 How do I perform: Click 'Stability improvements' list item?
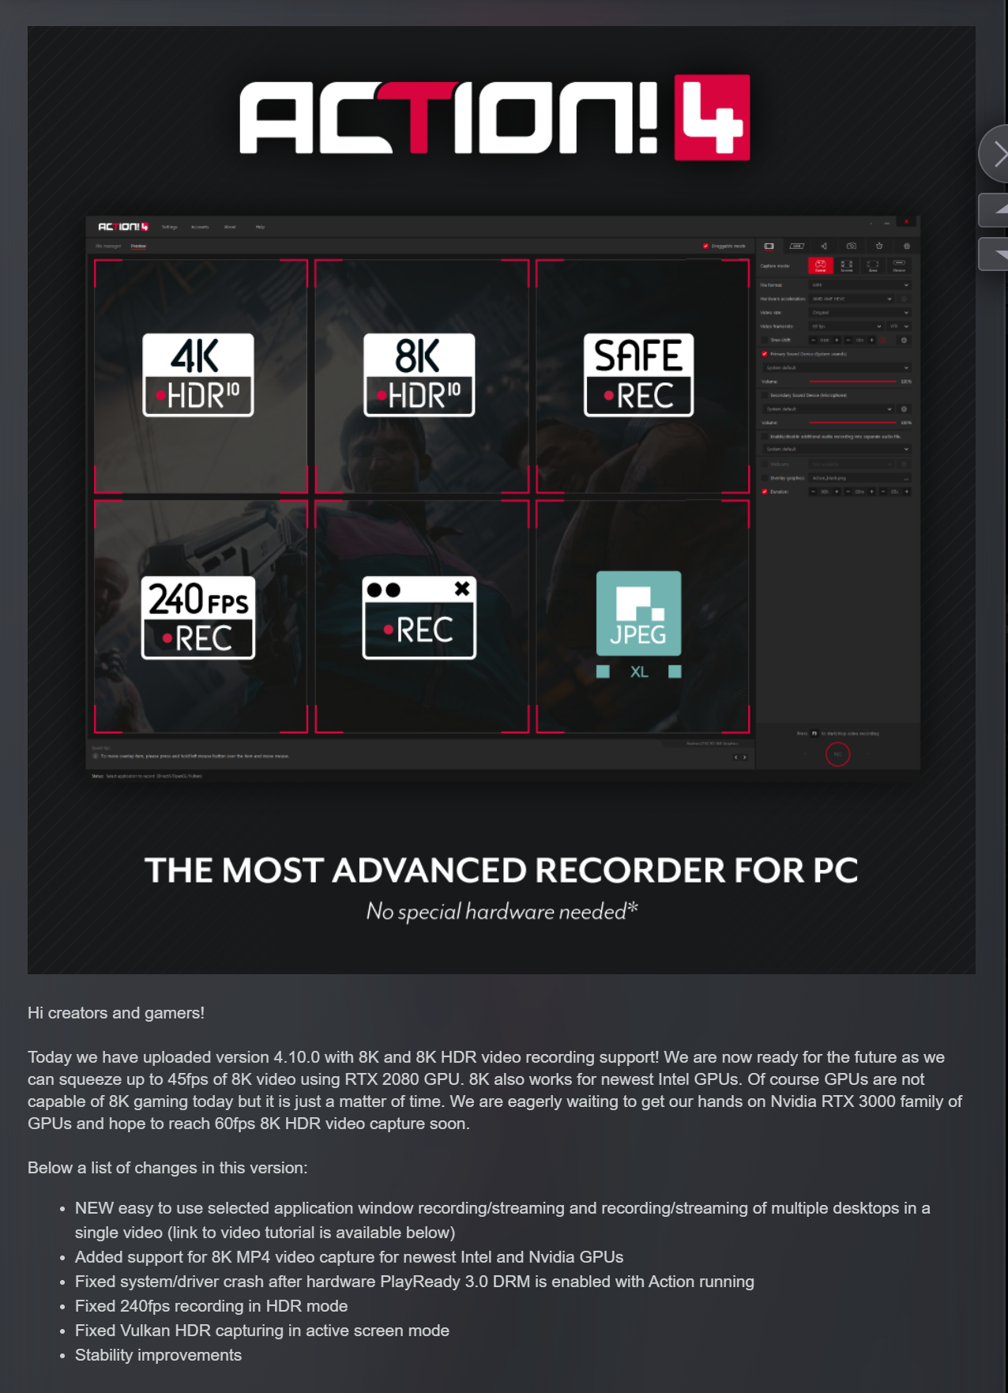(x=158, y=1355)
